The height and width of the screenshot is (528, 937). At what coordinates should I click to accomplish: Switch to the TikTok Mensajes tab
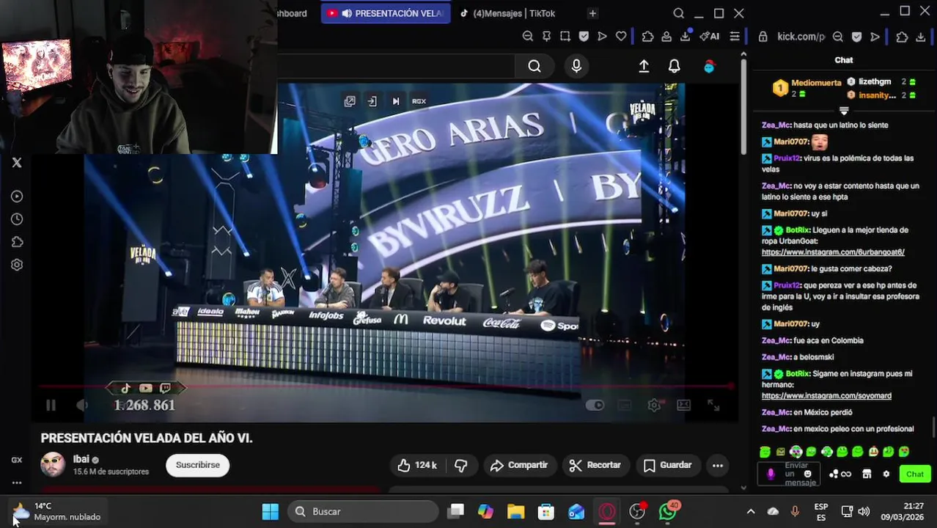click(514, 13)
